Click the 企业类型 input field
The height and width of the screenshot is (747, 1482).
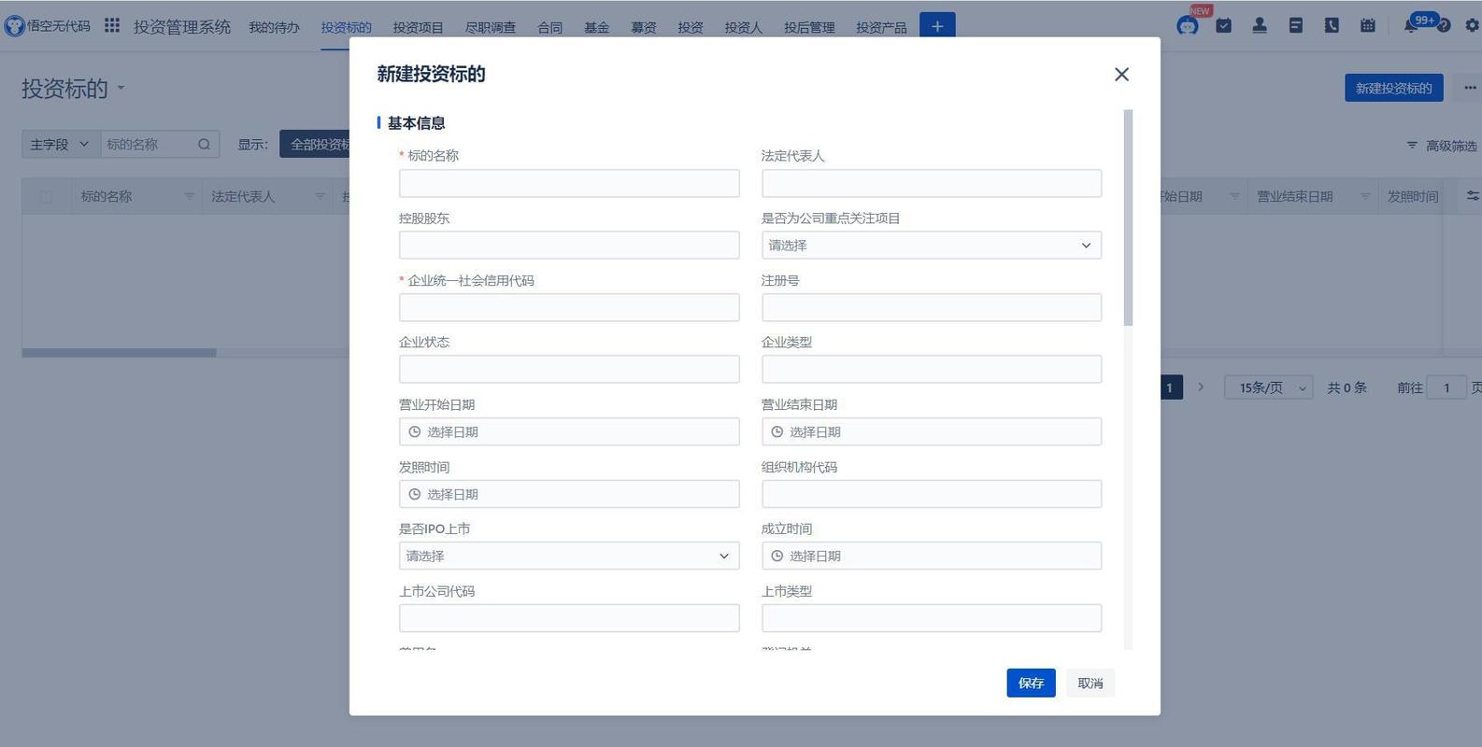(x=932, y=370)
